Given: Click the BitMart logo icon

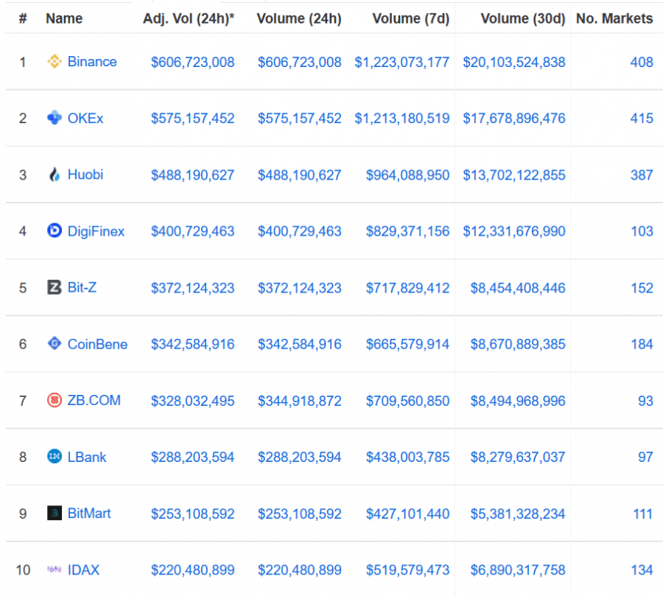Looking at the screenshot, I should pos(54,513).
